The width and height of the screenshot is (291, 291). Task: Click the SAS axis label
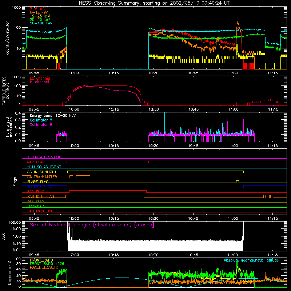4,236
